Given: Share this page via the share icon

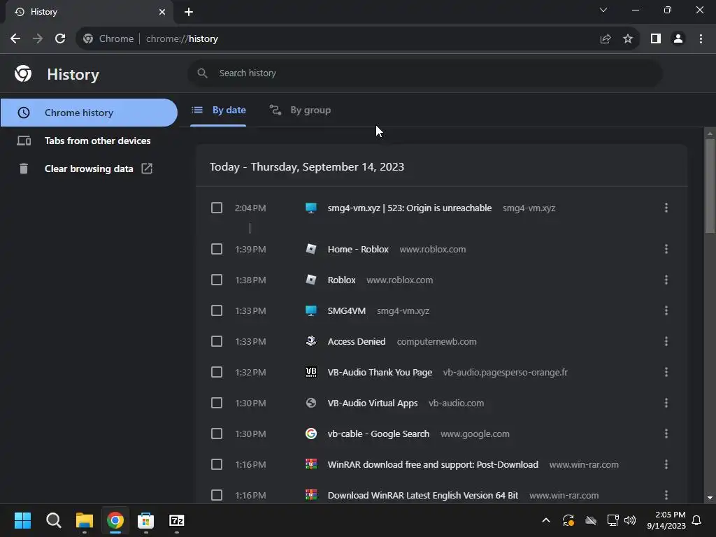Looking at the screenshot, I should [x=606, y=39].
